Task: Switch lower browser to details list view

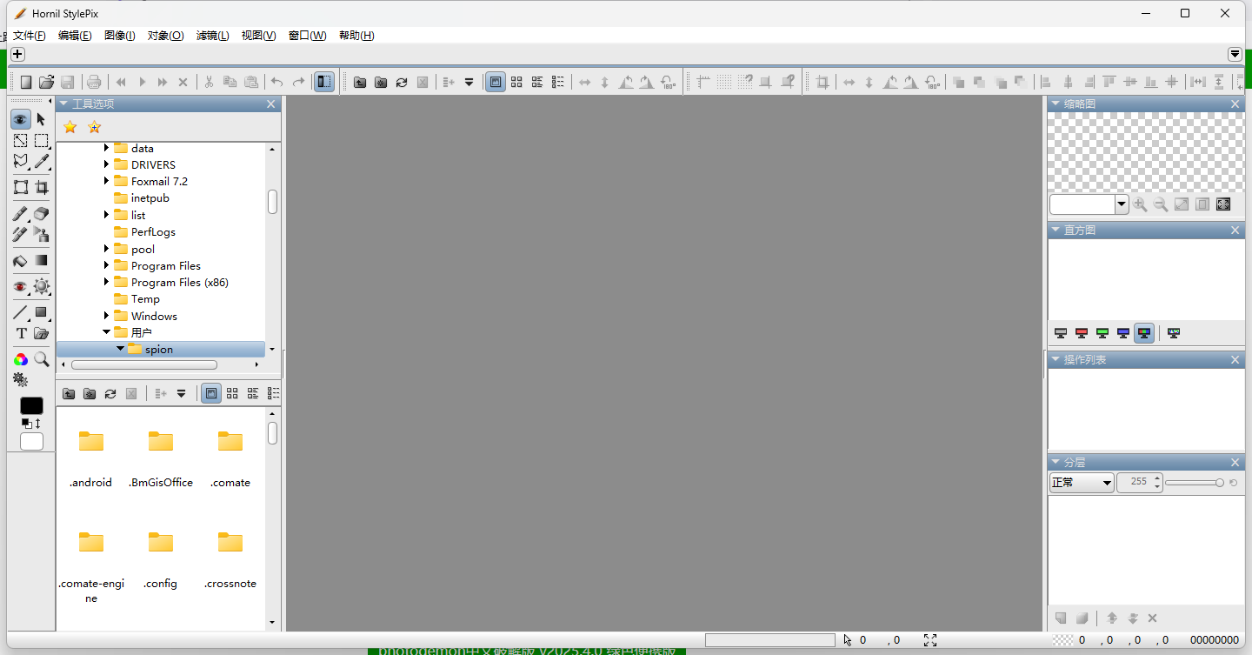Action: pyautogui.click(x=273, y=394)
